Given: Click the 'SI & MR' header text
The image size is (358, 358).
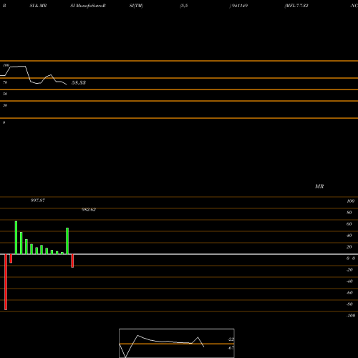Looking at the screenshot, I should pos(38,6).
